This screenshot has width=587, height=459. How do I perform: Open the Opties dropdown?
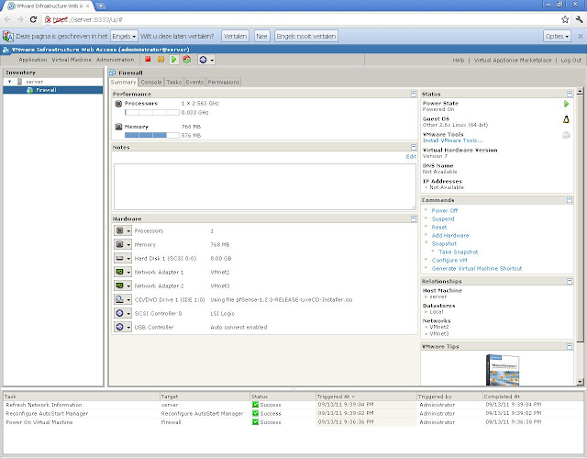(x=557, y=36)
